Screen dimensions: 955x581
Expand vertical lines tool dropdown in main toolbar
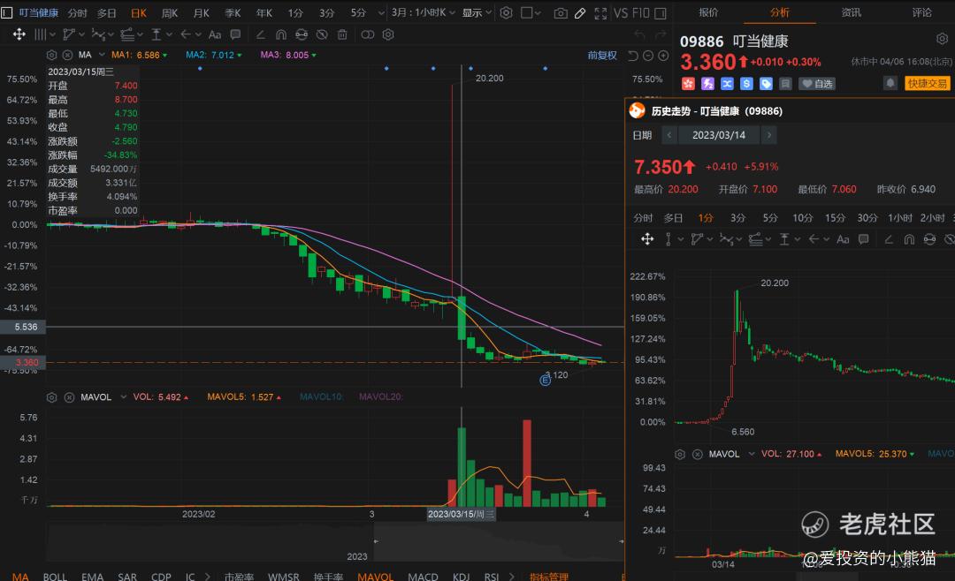click(x=52, y=34)
